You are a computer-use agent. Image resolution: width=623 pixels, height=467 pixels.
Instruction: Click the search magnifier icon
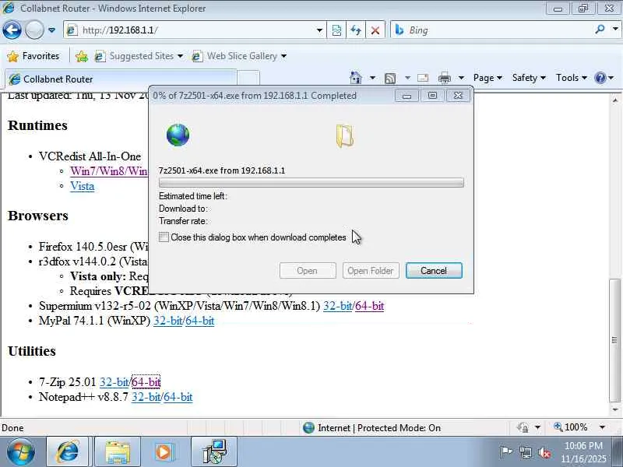pos(600,30)
